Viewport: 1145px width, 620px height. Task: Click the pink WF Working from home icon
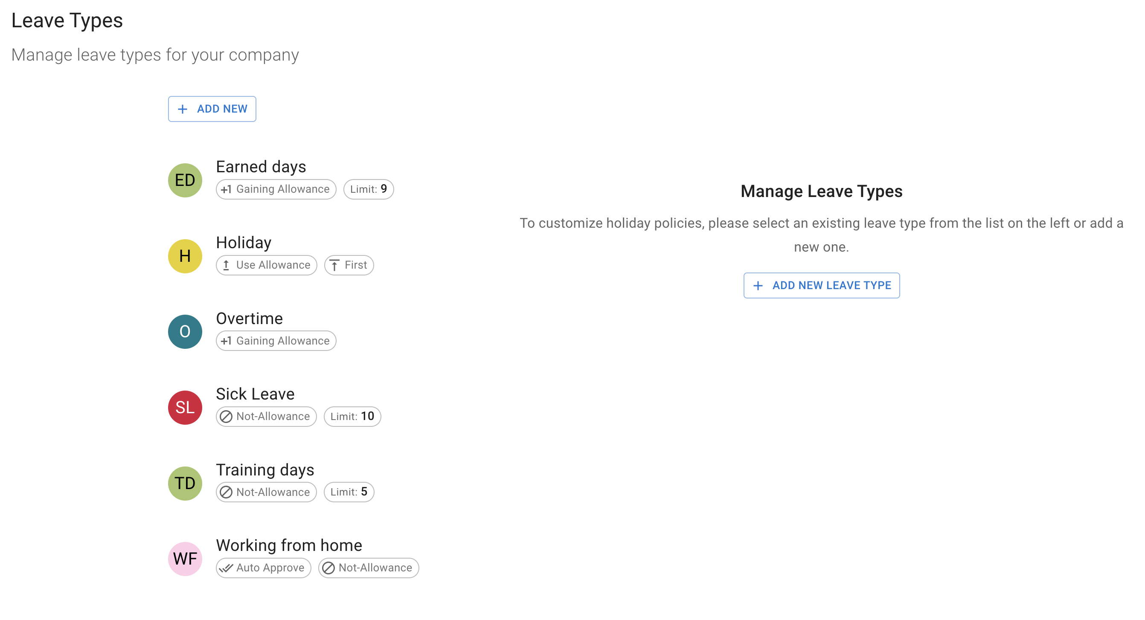[184, 559]
